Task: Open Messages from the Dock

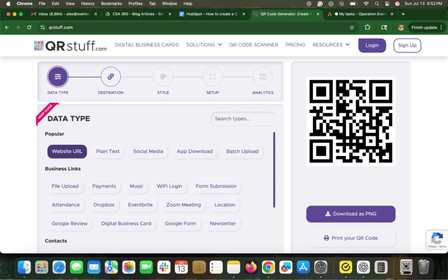Action: [77, 268]
